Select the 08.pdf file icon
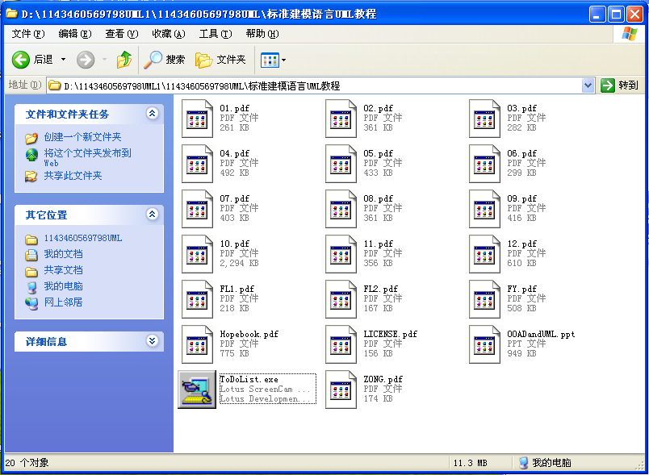 341,209
